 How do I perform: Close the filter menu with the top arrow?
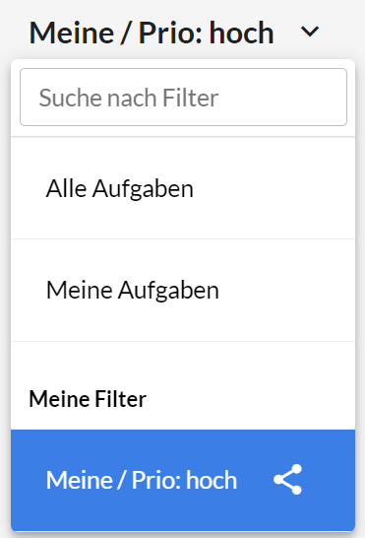(x=310, y=32)
